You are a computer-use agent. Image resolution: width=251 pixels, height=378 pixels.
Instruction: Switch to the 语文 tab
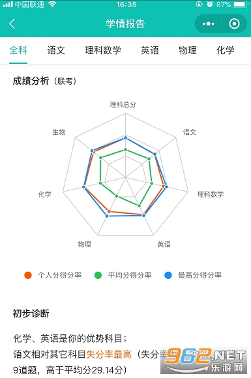[56, 50]
